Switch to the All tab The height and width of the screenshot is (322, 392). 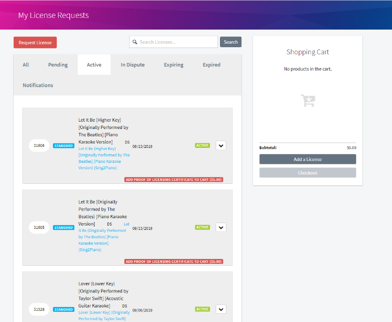pyautogui.click(x=26, y=64)
